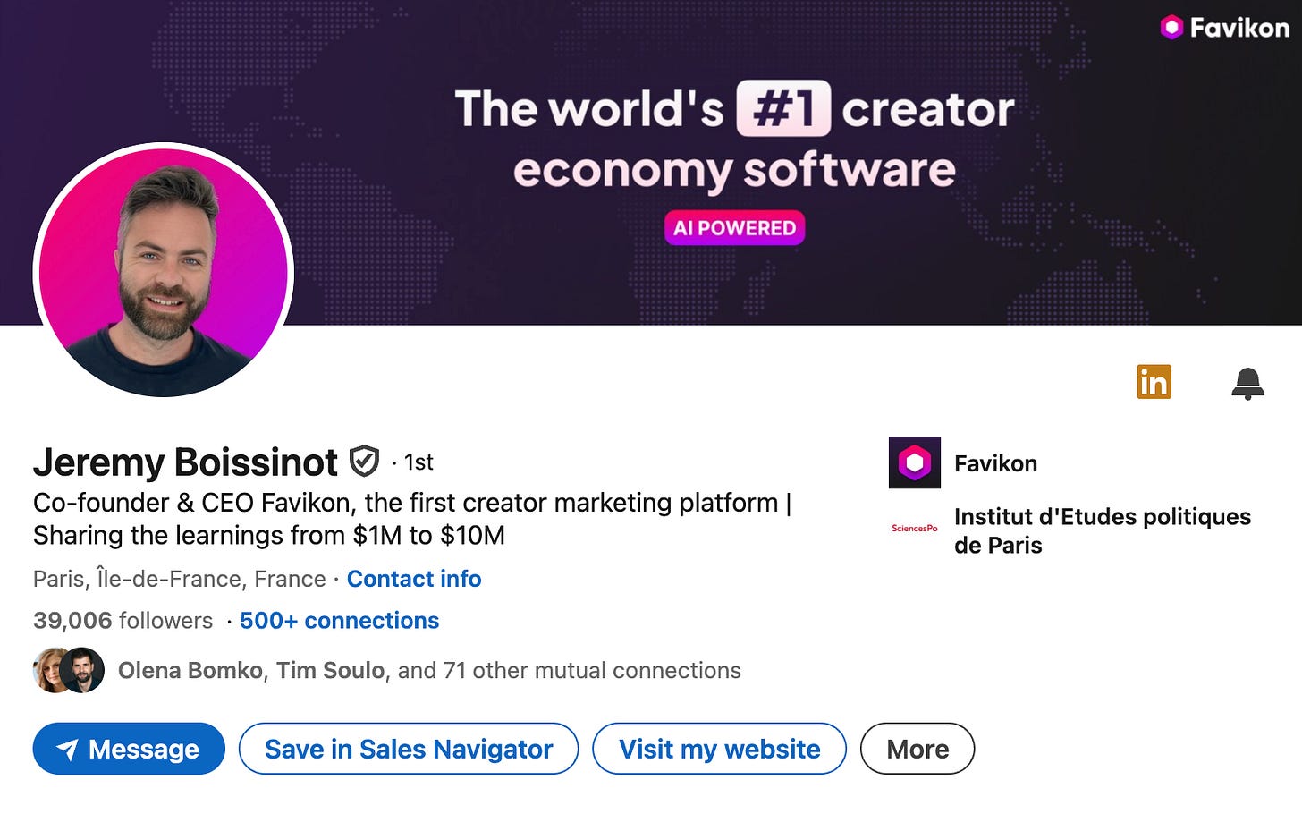Click the Favikon company logo icon
Image resolution: width=1302 pixels, height=814 pixels.
pyautogui.click(x=913, y=462)
